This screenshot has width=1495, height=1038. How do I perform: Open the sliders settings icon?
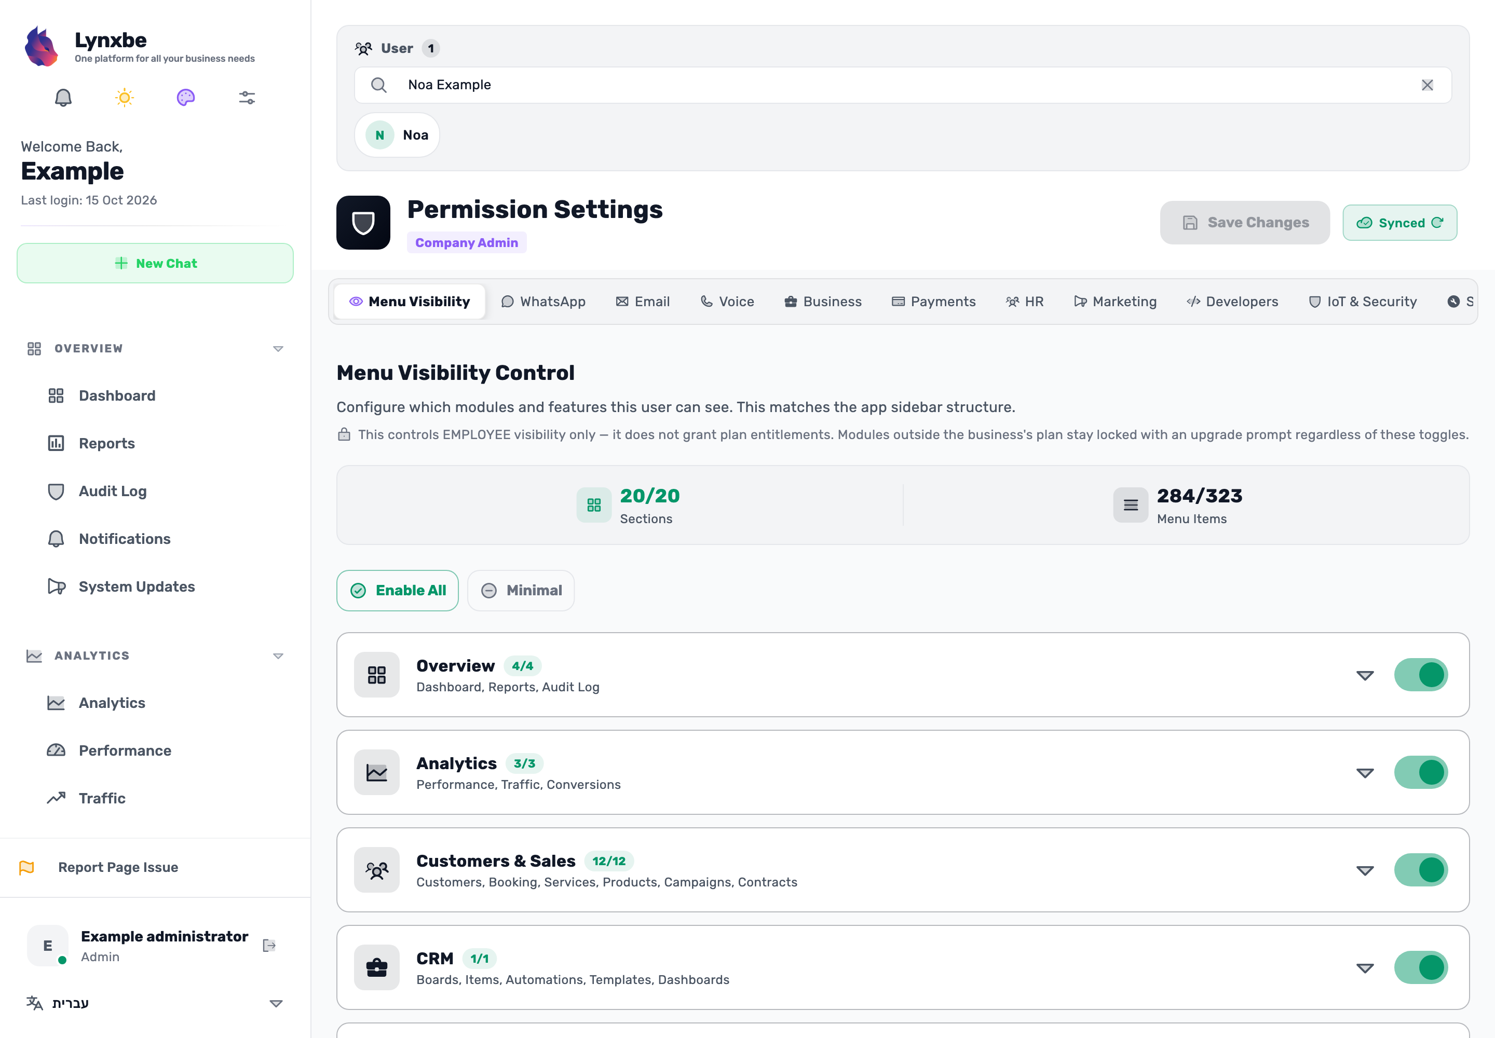tap(247, 98)
